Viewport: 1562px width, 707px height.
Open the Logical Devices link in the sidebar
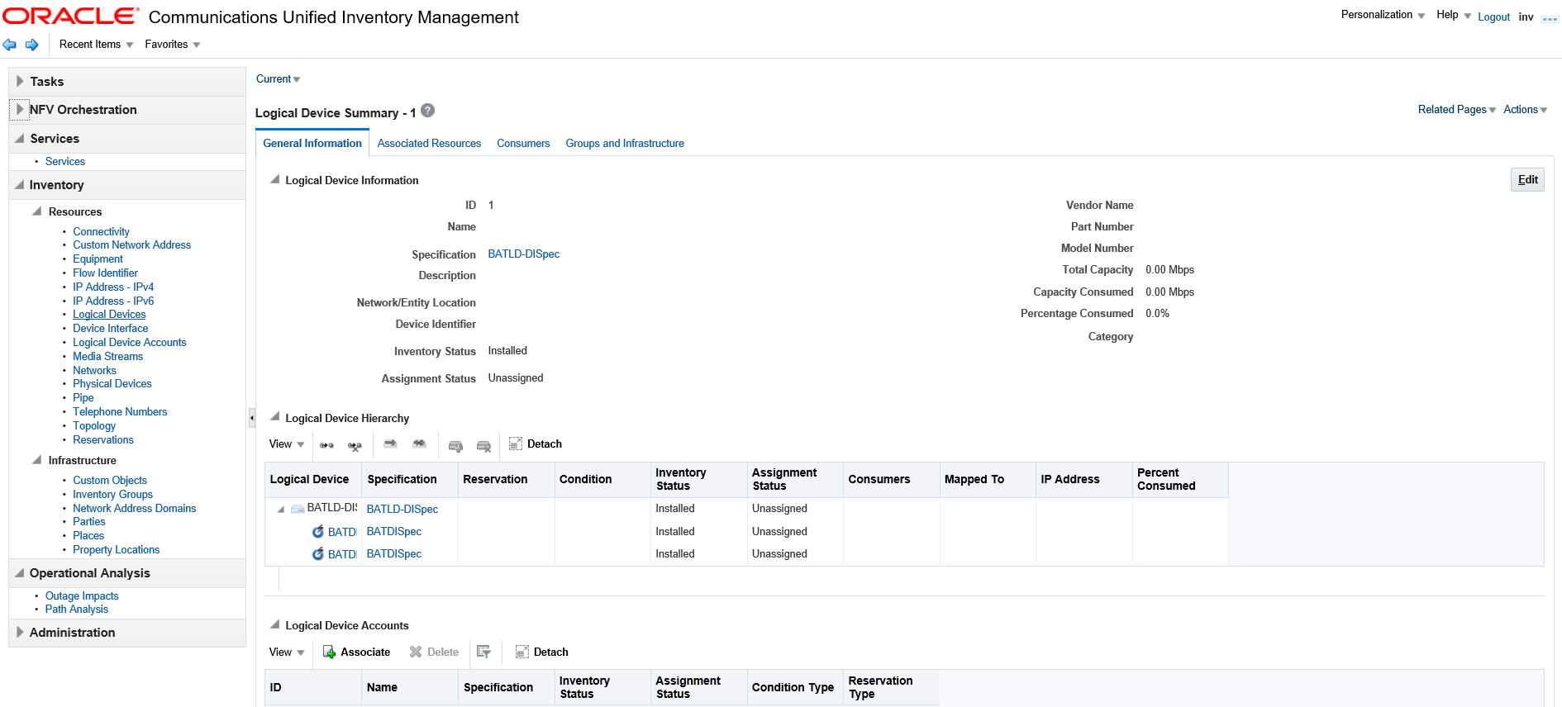coord(109,315)
